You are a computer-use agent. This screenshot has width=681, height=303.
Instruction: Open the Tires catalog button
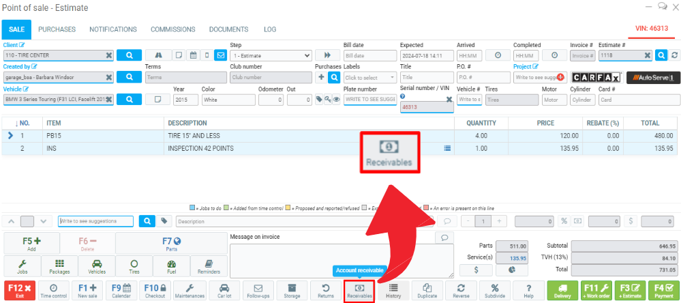(x=134, y=265)
